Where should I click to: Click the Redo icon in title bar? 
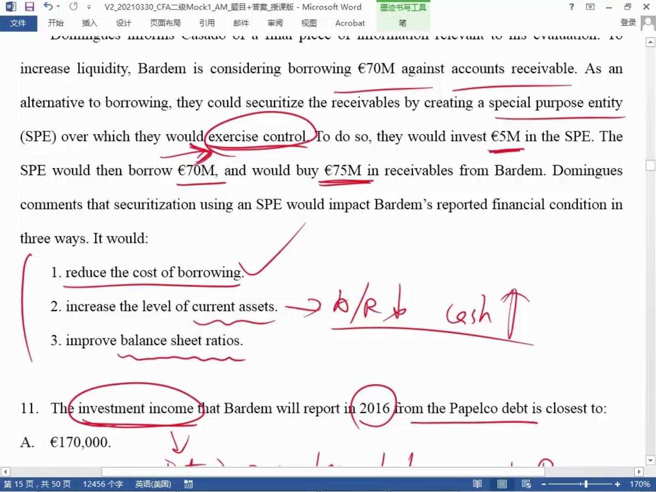pyautogui.click(x=73, y=6)
